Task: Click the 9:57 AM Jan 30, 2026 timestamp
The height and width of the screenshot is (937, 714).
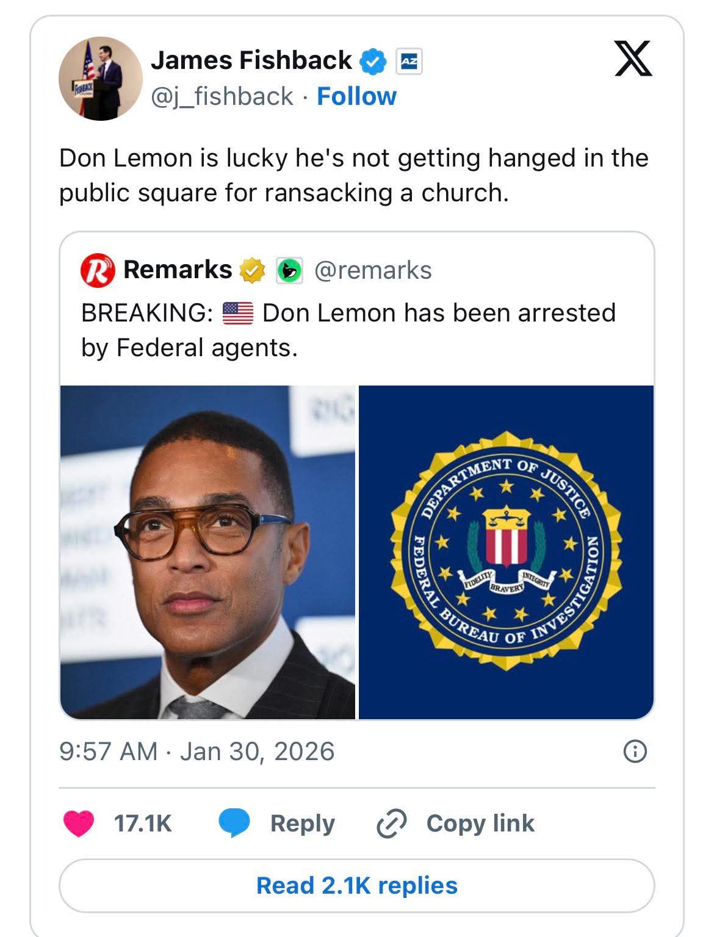Action: [197, 751]
